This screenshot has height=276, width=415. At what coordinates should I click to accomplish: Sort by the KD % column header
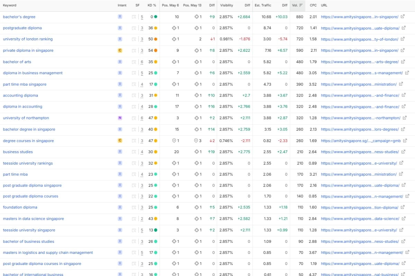(152, 5)
